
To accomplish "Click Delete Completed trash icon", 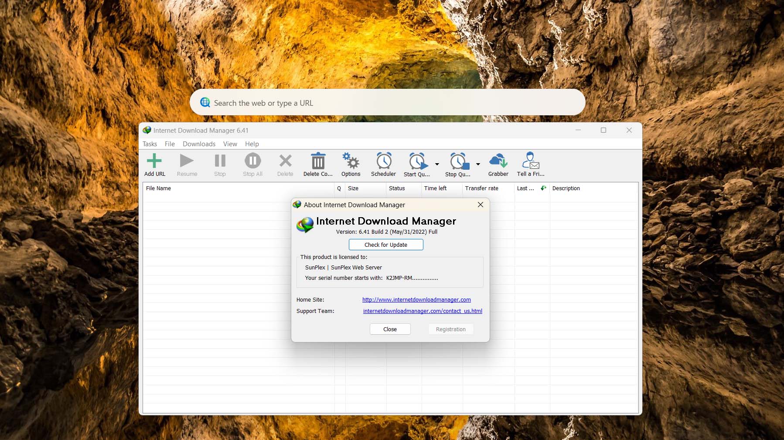I will point(318,161).
